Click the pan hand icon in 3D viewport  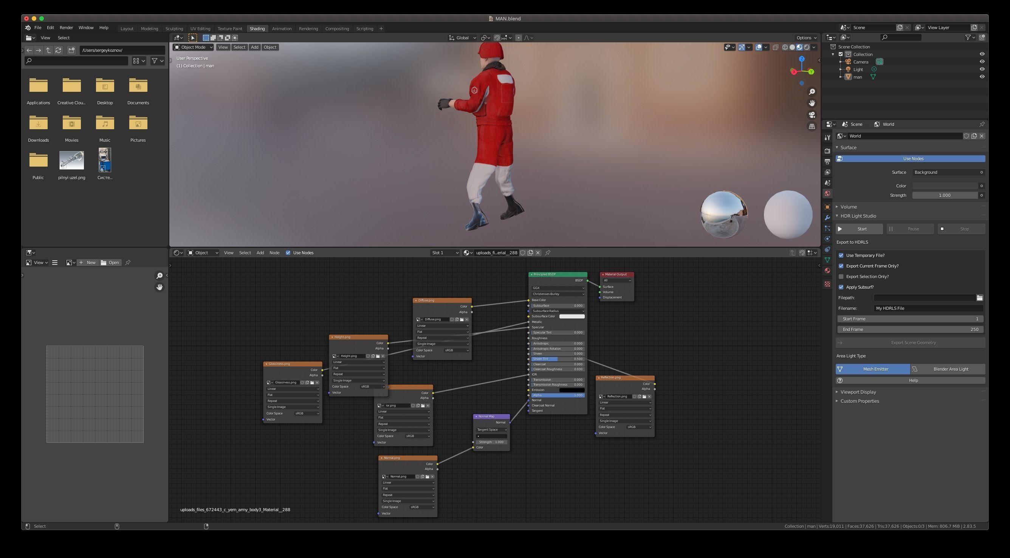pyautogui.click(x=812, y=103)
